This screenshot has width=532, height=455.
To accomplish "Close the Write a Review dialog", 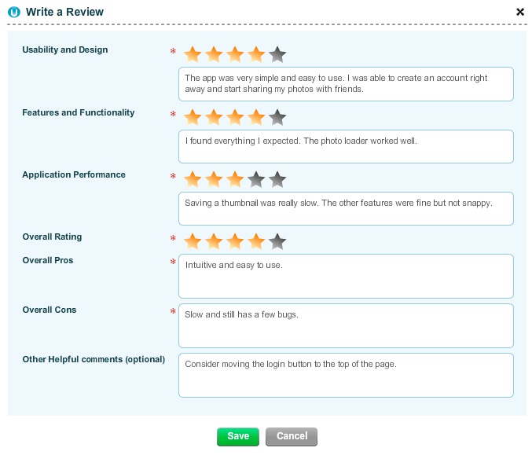I will coord(519,13).
